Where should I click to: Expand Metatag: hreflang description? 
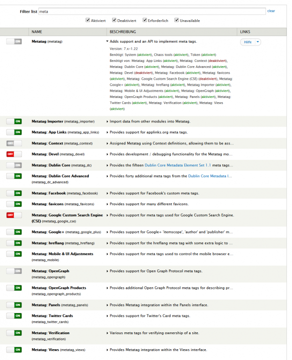click(107, 243)
